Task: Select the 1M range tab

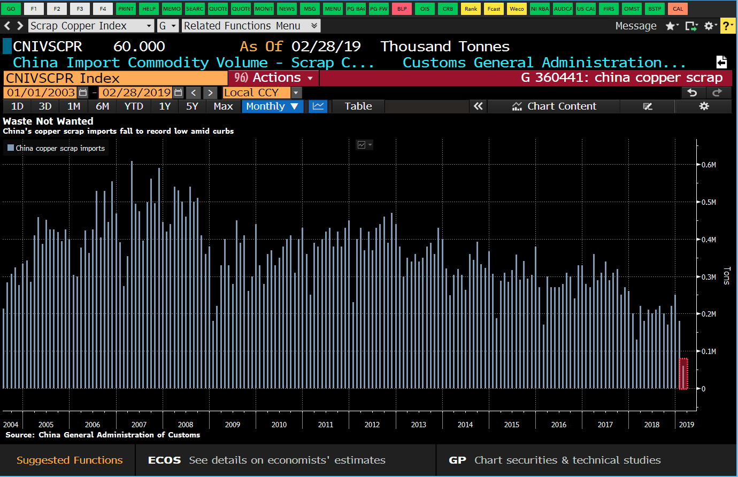Action: coord(74,106)
